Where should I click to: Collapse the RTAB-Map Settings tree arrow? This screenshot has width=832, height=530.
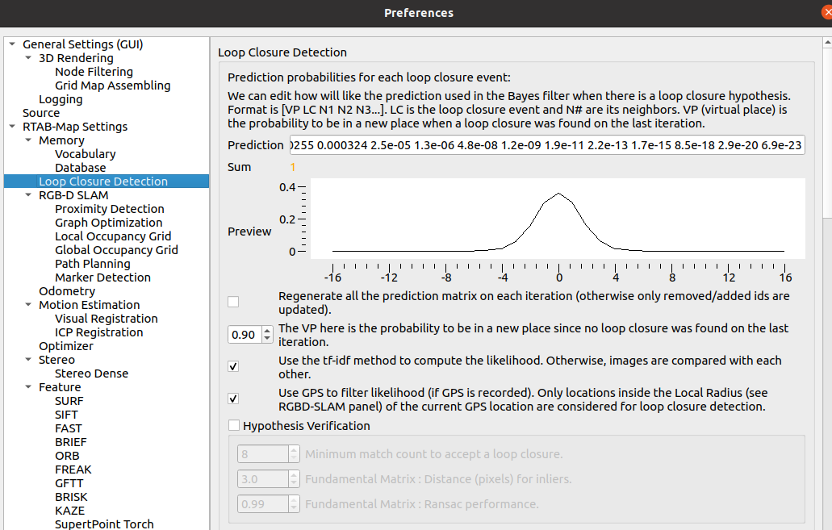pos(12,127)
